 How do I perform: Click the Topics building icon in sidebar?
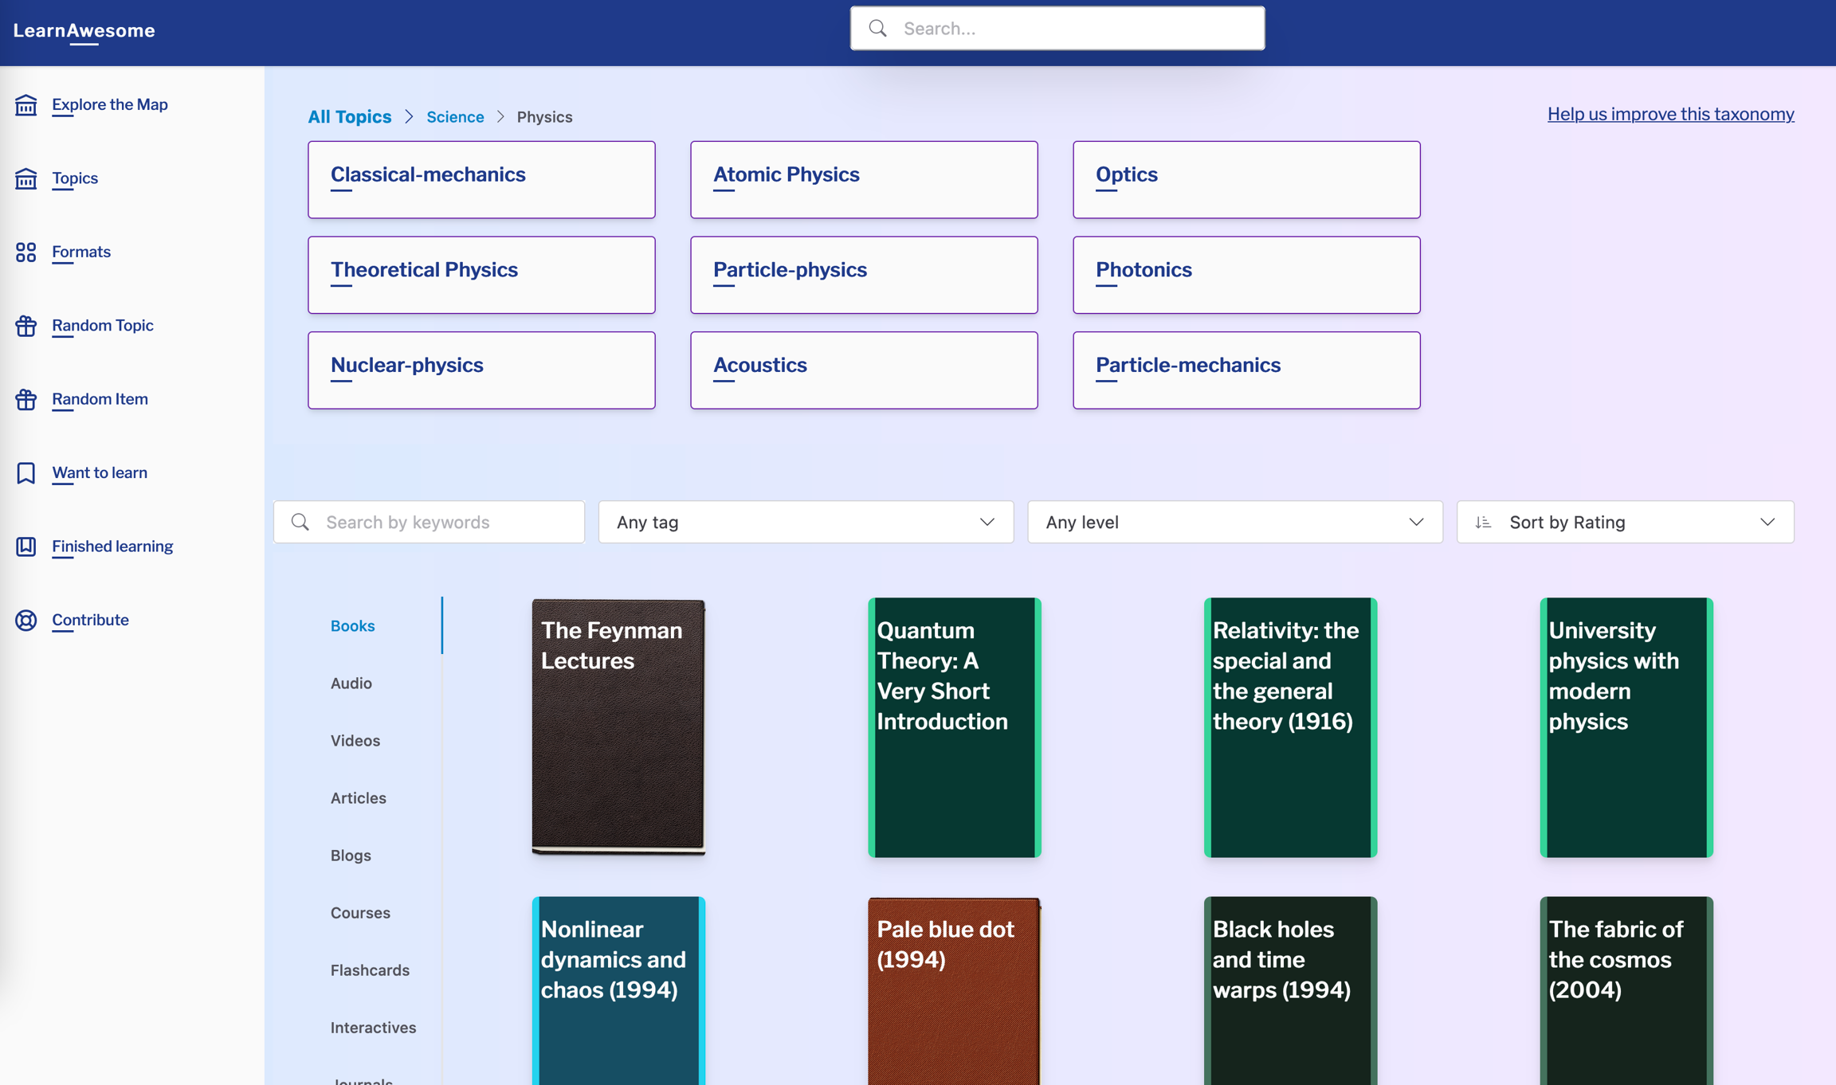25,178
